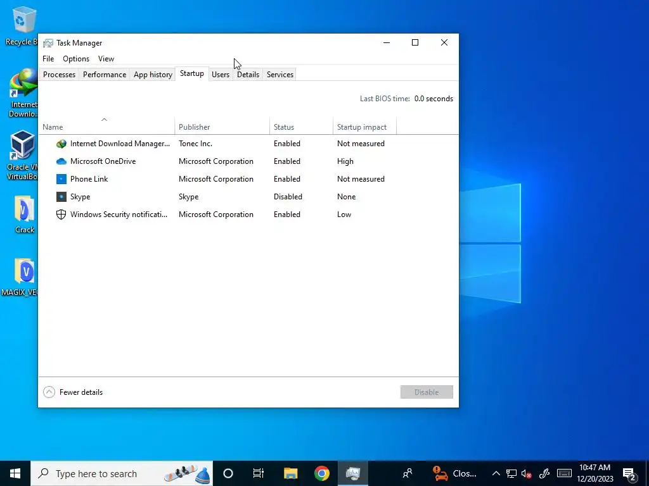Click the Clos... weather taskbar item
The image size is (649, 486).
click(x=454, y=473)
